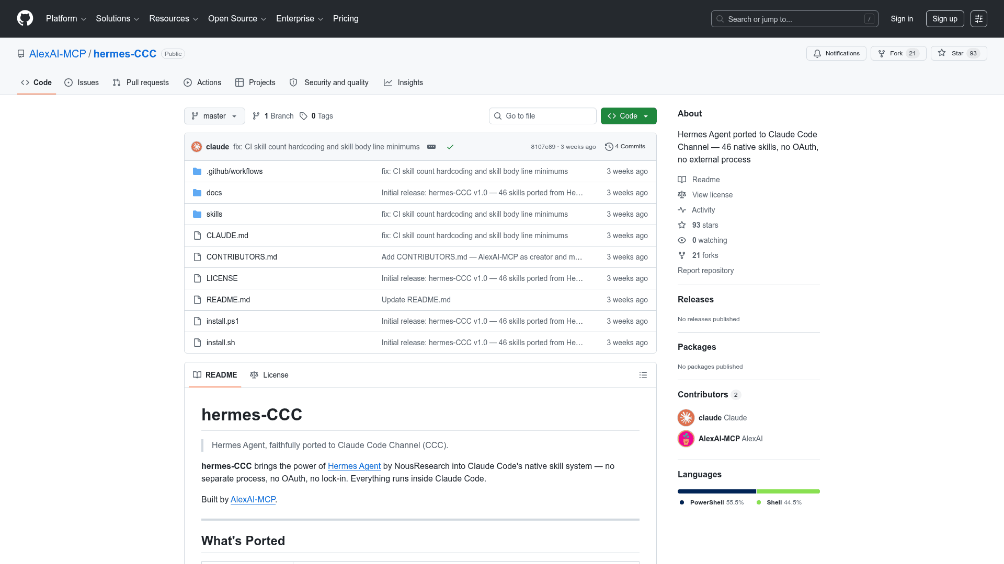Image resolution: width=1004 pixels, height=564 pixels.
Task: Open the 4 Commits history
Action: pyautogui.click(x=625, y=147)
